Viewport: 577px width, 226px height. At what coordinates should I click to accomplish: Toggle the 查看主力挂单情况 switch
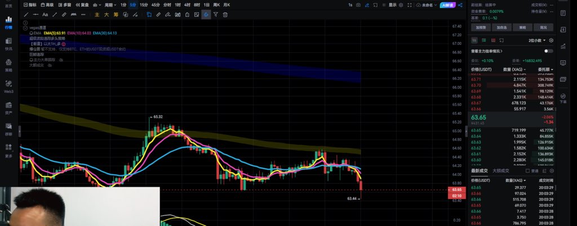[549, 51]
